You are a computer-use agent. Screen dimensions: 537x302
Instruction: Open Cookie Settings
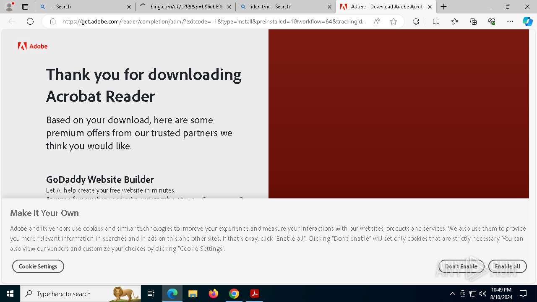coord(38,266)
